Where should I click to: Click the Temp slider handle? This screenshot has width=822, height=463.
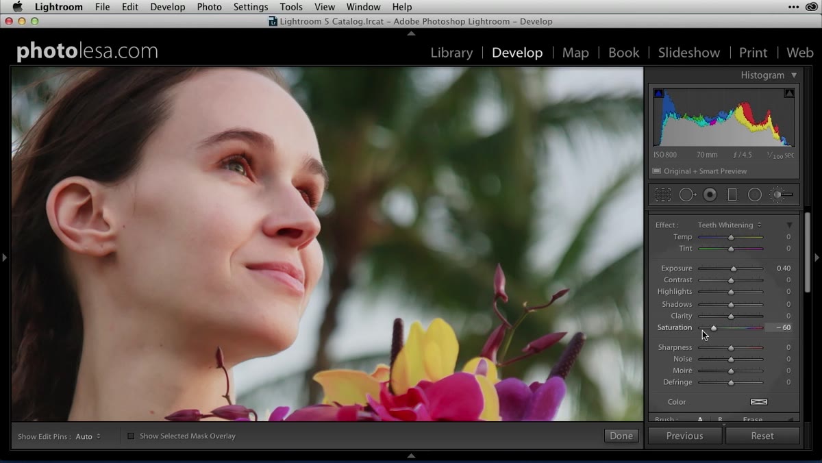click(x=731, y=237)
